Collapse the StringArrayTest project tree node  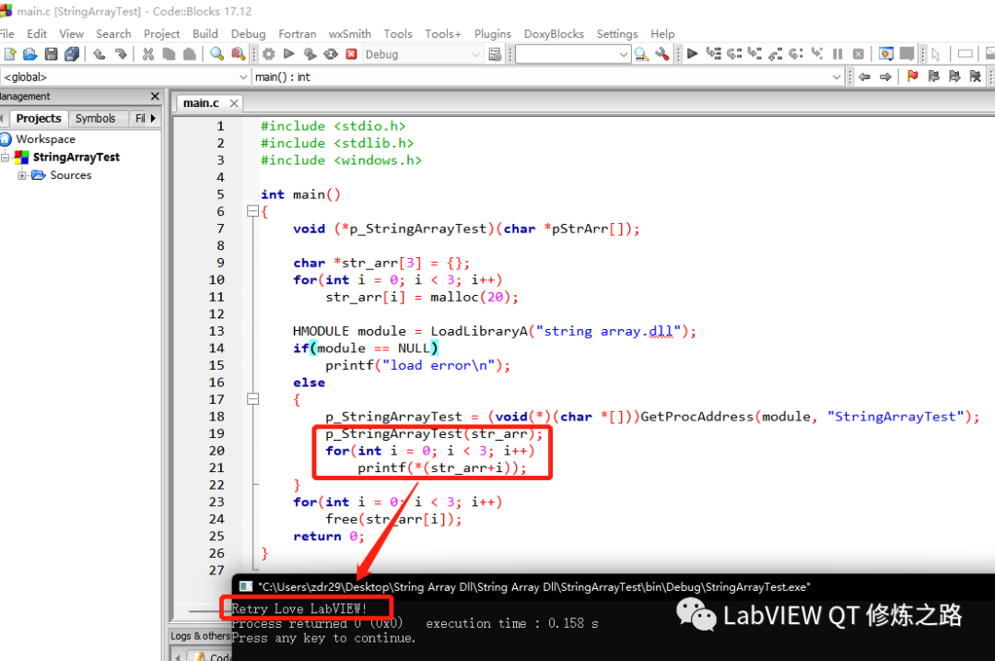6,157
